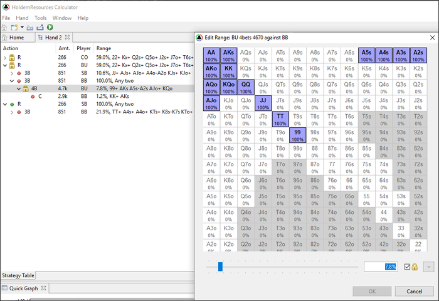Open the Window menu
The width and height of the screenshot is (439, 301).
[62, 18]
